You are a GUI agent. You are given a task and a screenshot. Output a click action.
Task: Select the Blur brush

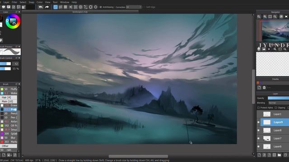(x=9, y=138)
